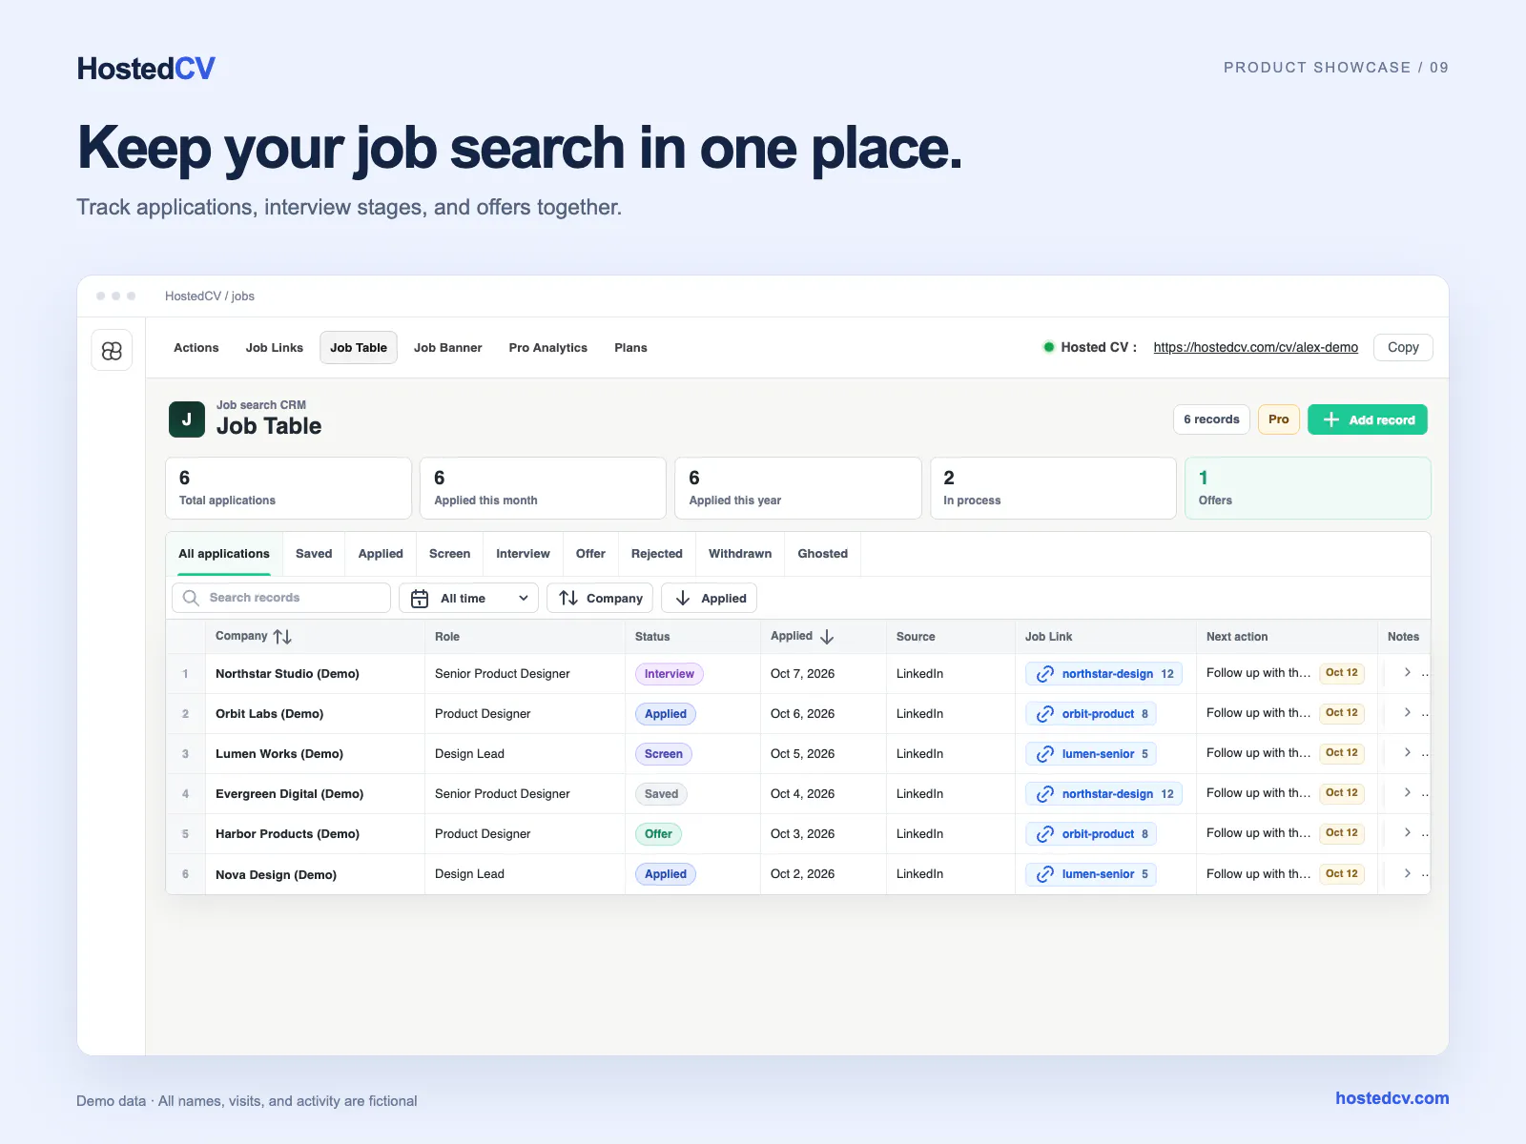The image size is (1526, 1144).
Task: Click the 6 records badge
Action: click(x=1211, y=419)
